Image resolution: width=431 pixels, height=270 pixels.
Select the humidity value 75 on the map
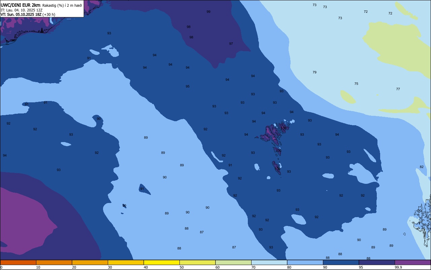[356, 84]
